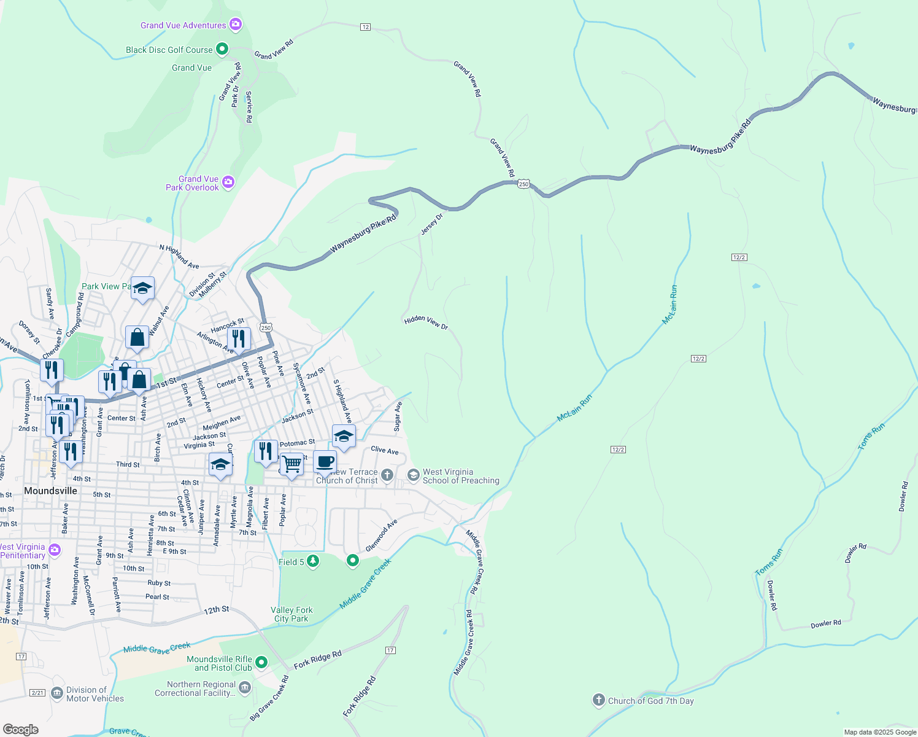918x737 pixels.
Task: Open the West Virginia Penitentiary camera pin
Action: point(55,550)
